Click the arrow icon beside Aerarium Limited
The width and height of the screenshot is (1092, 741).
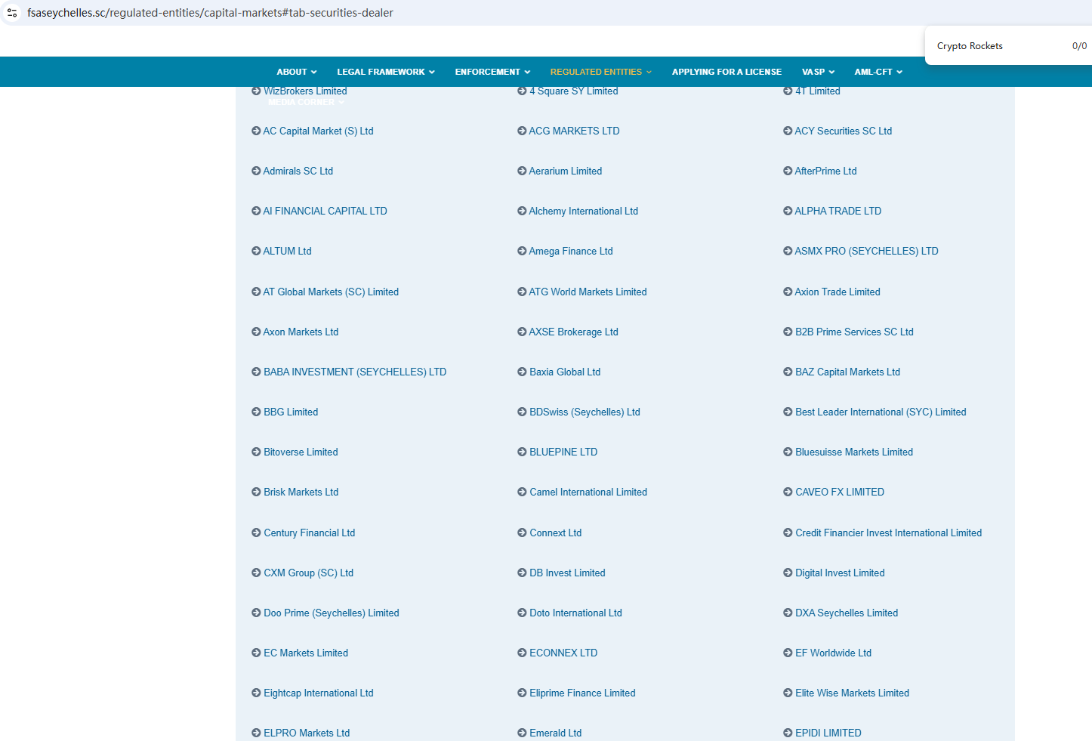click(x=522, y=171)
